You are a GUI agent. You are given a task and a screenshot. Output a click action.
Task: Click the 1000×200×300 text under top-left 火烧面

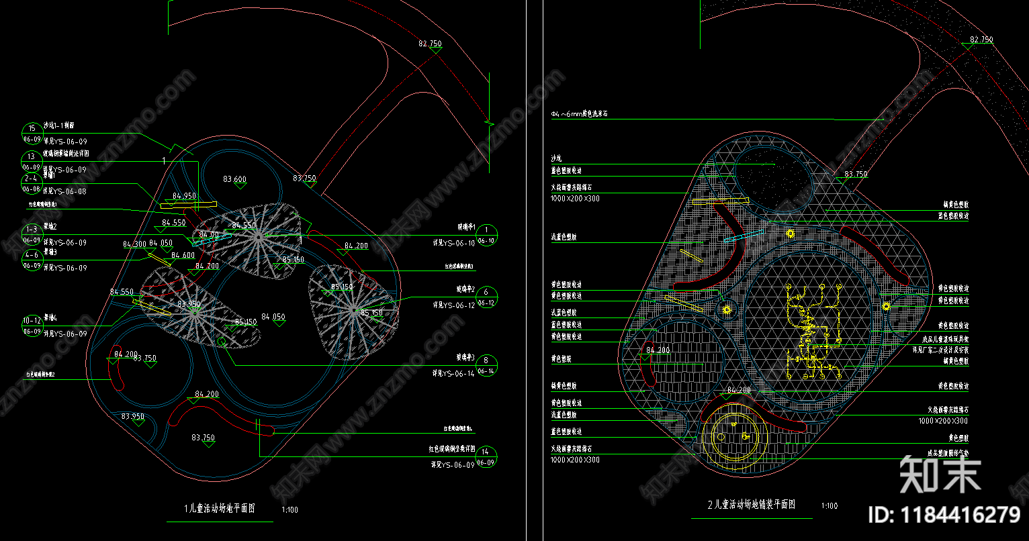coord(575,199)
